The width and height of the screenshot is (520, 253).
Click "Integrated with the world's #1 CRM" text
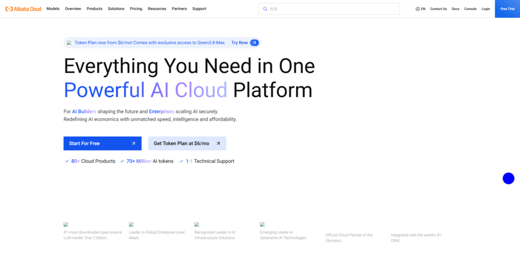416,238
